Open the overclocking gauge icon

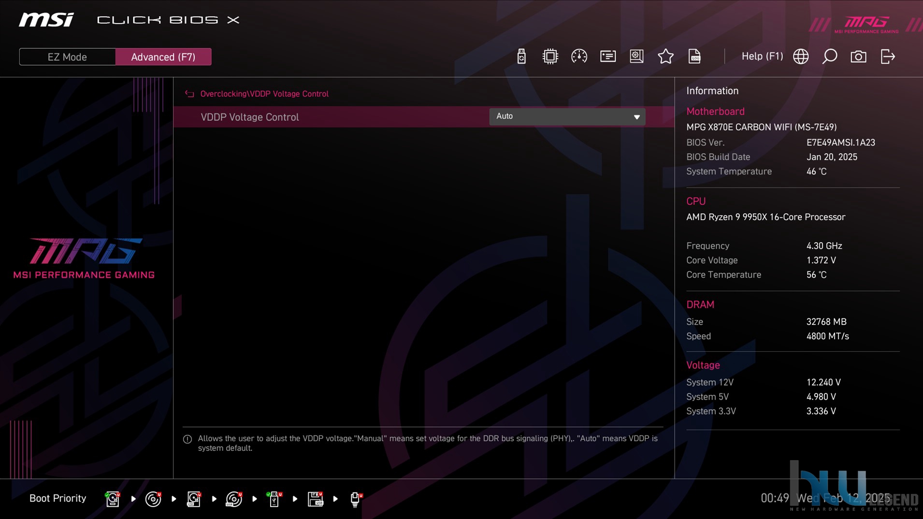point(579,57)
